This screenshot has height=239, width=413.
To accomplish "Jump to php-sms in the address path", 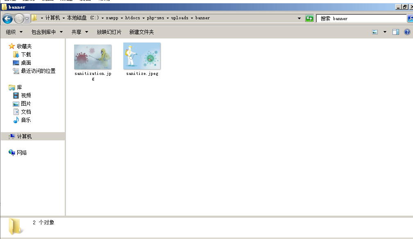I will [x=155, y=18].
